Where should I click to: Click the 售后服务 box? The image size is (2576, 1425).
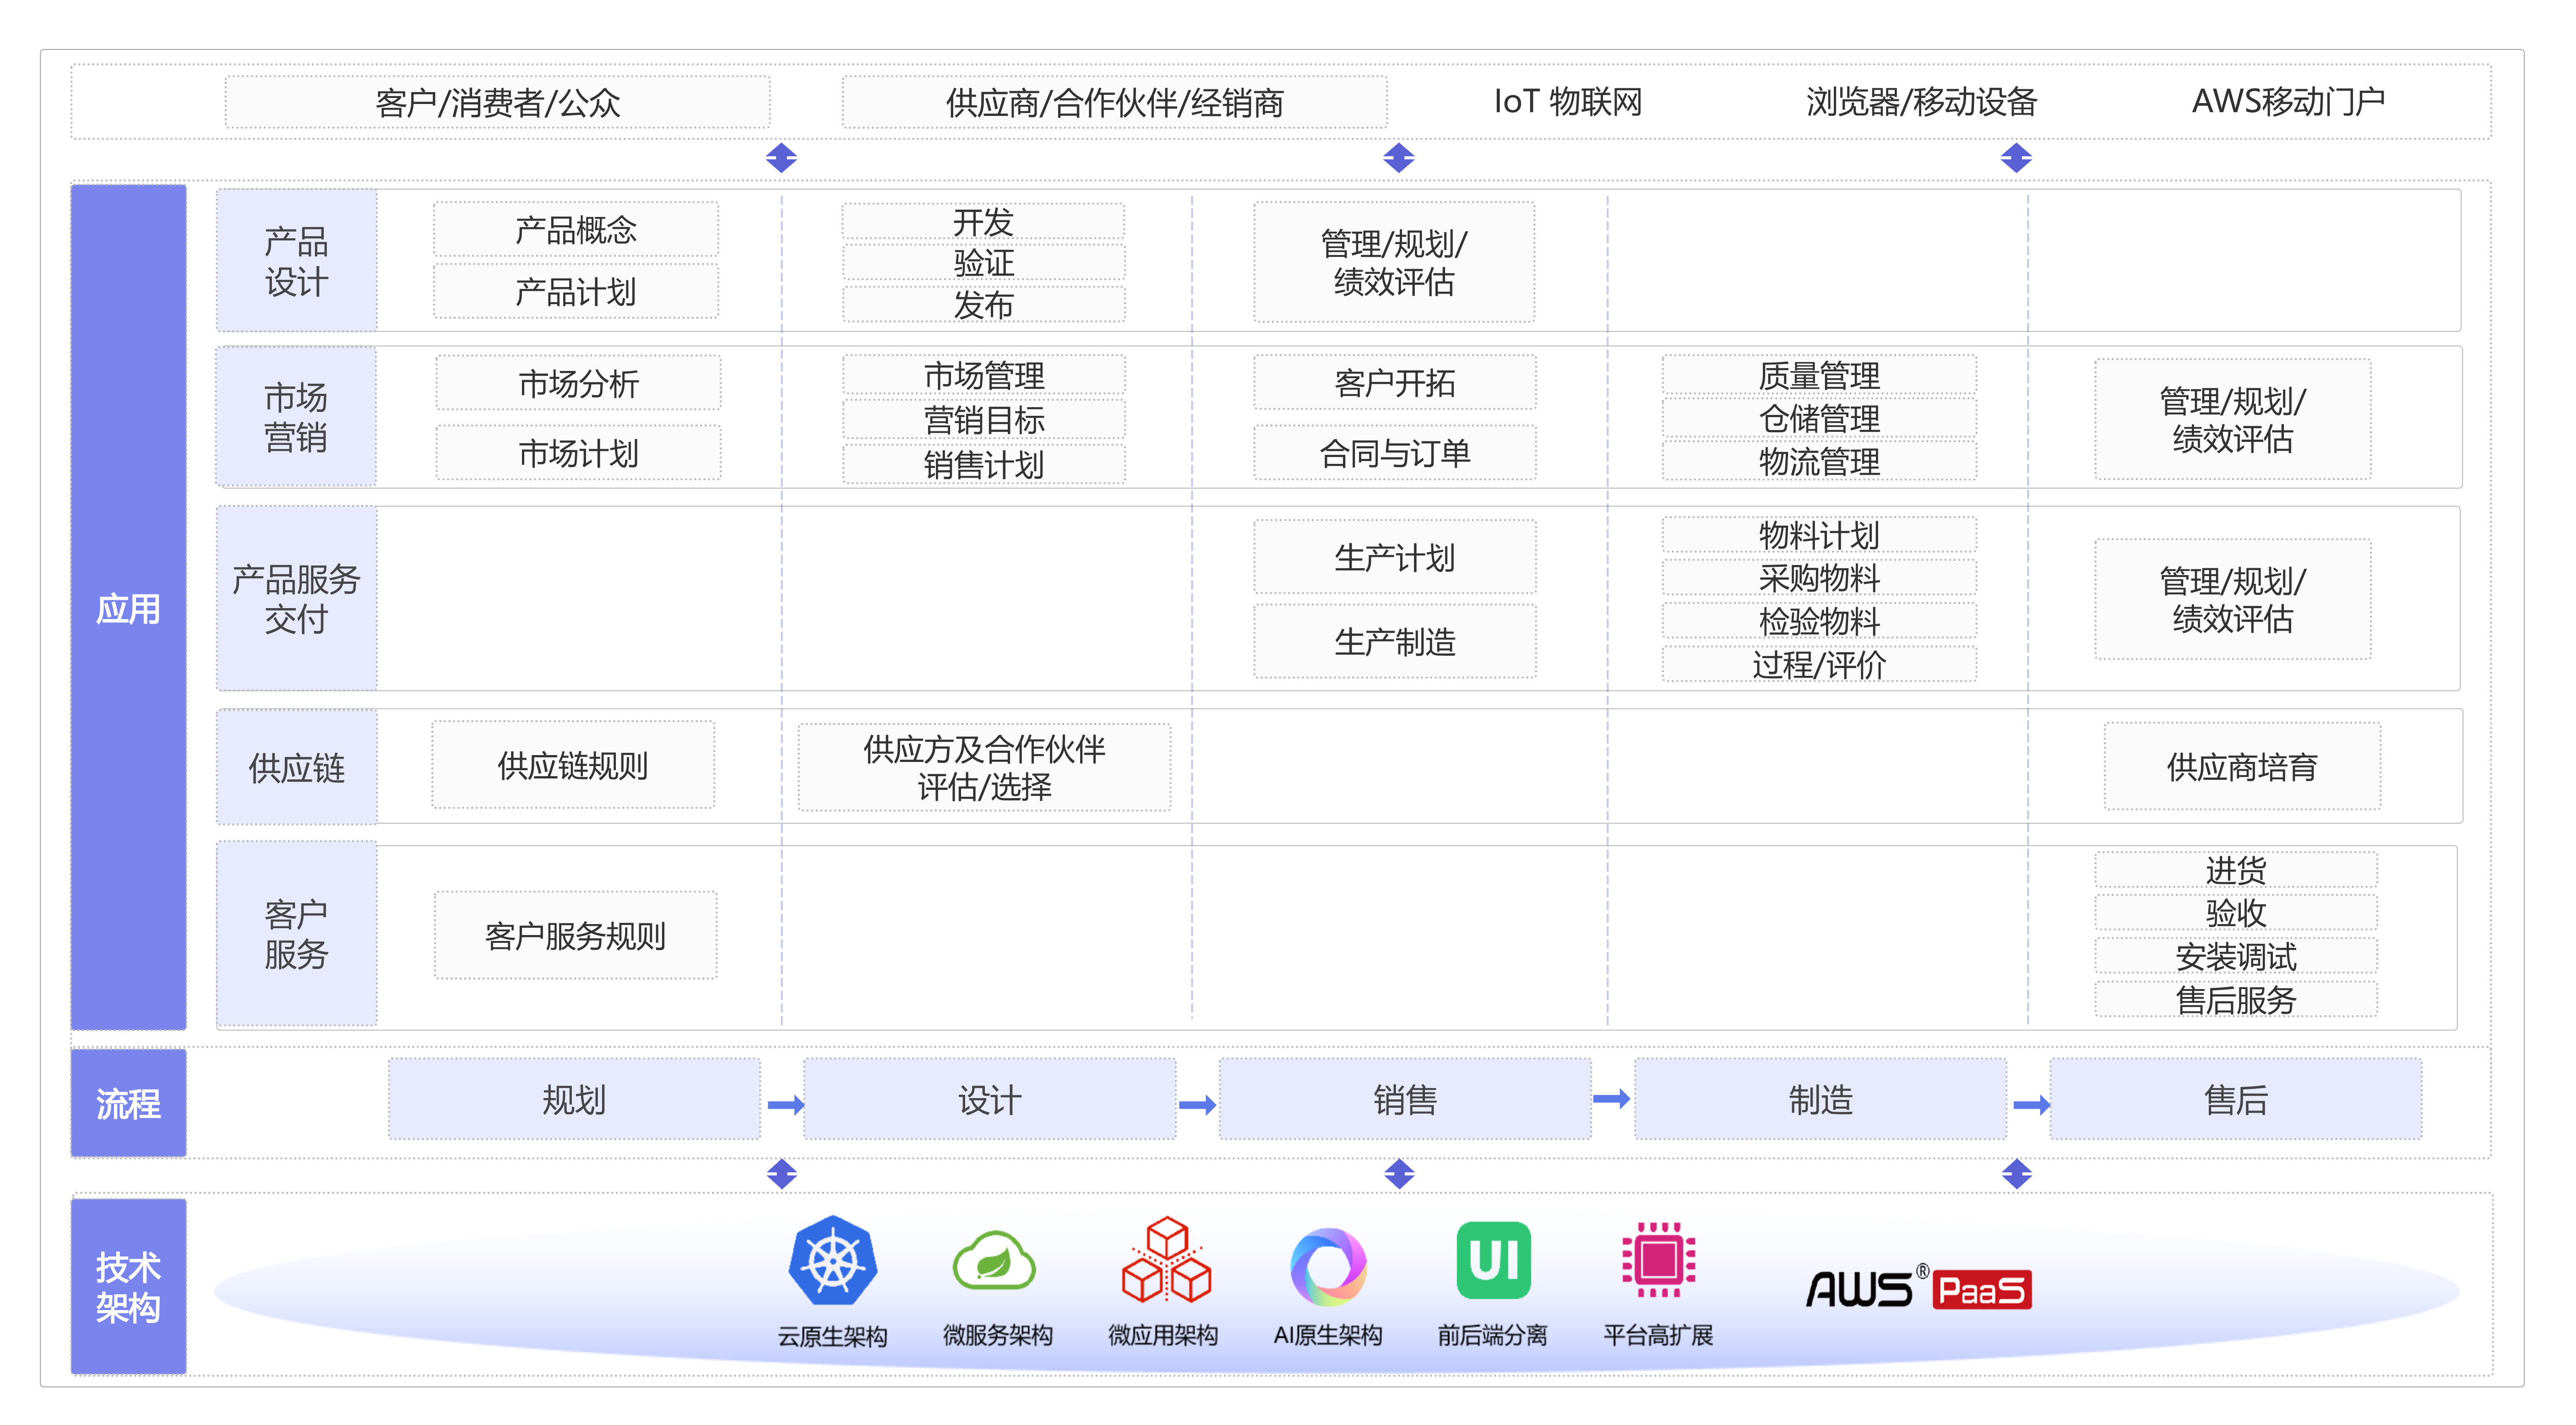pyautogui.click(x=2236, y=999)
